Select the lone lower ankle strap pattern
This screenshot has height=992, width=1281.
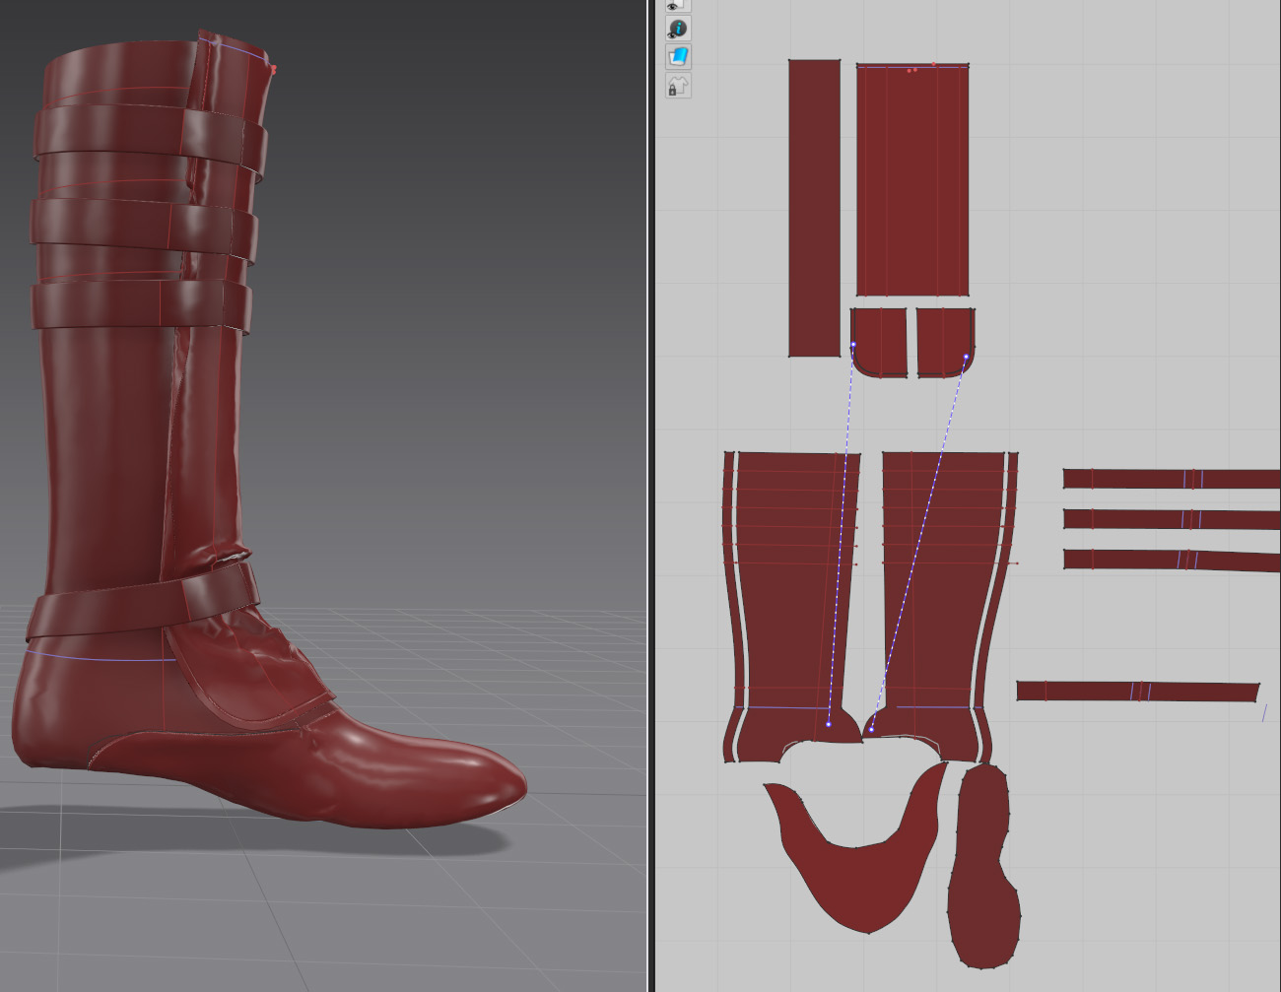tap(1138, 691)
